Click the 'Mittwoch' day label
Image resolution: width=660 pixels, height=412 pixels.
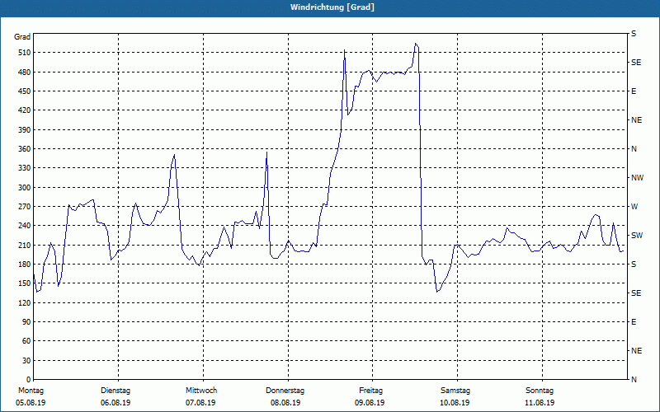coord(201,391)
